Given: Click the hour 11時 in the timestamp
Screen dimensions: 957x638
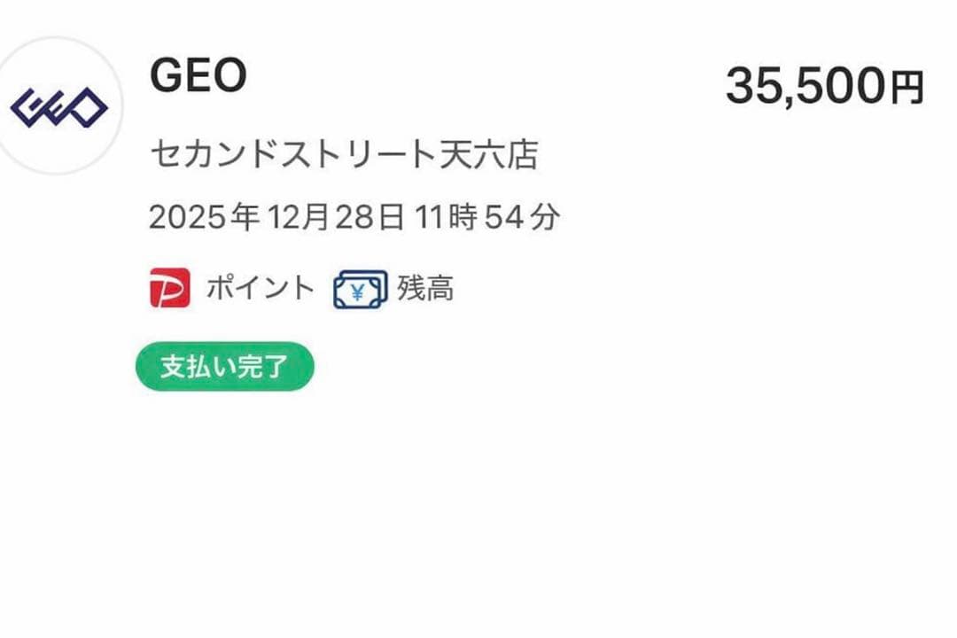Looking at the screenshot, I should pyautogui.click(x=447, y=216).
